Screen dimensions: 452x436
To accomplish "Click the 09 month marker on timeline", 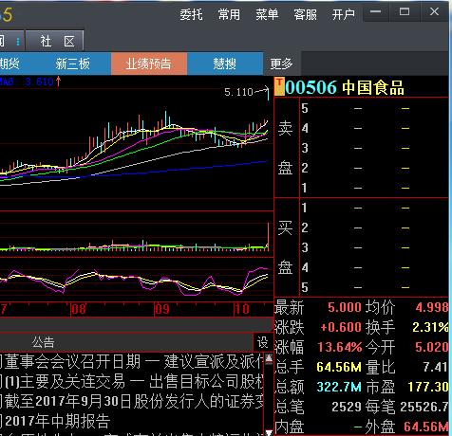I will point(162,309).
